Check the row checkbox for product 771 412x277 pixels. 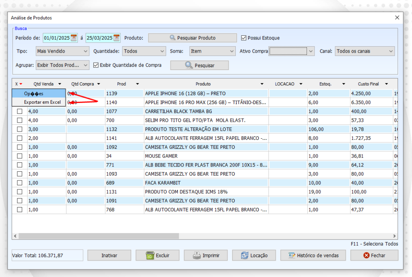19,165
